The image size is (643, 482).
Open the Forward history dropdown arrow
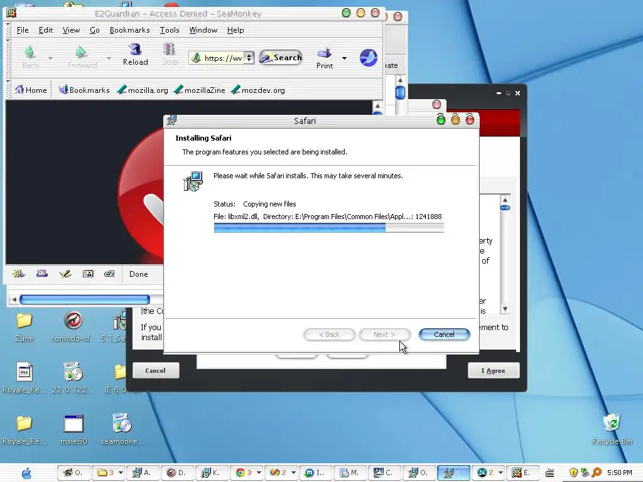109,58
